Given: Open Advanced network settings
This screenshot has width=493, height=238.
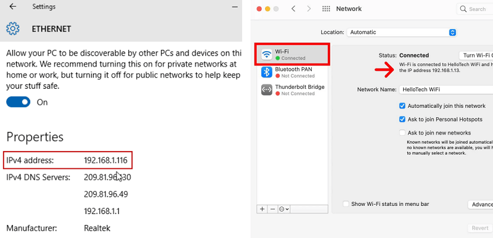Looking at the screenshot, I should point(481,205).
